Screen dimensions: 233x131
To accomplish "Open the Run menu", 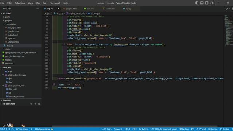I will pyautogui.click(x=45, y=3).
